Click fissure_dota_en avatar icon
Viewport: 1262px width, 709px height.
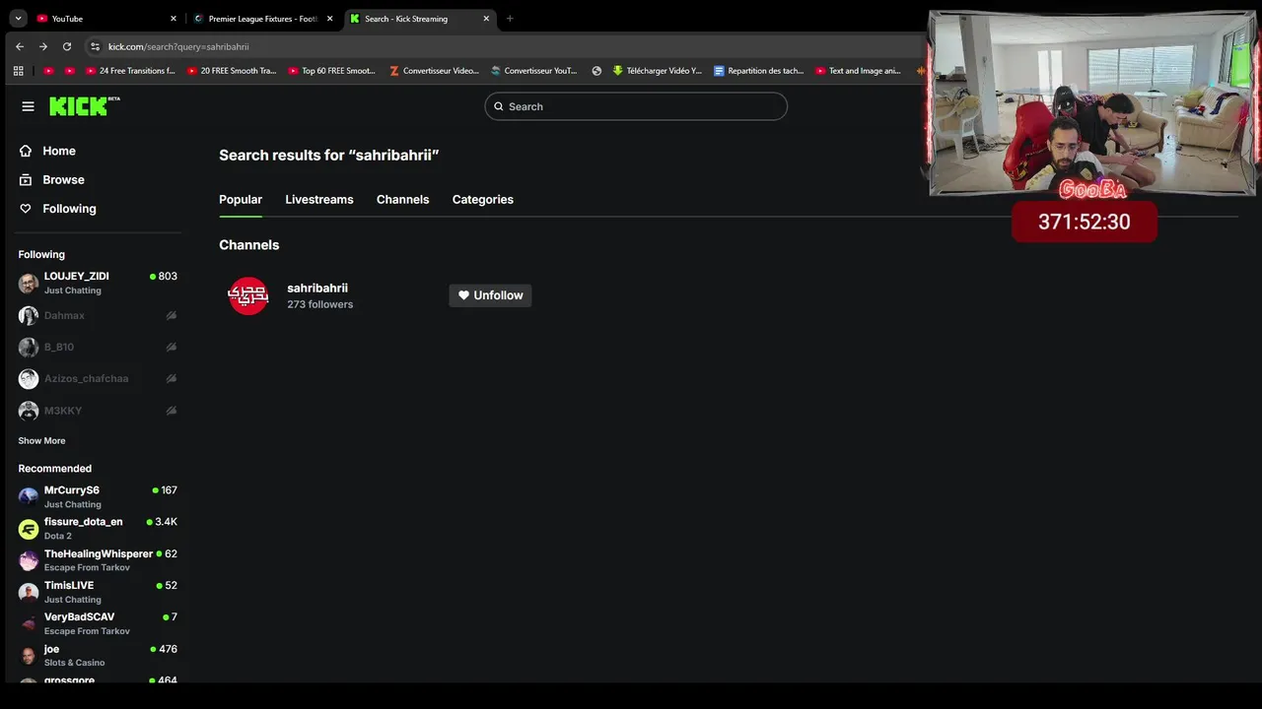(29, 529)
